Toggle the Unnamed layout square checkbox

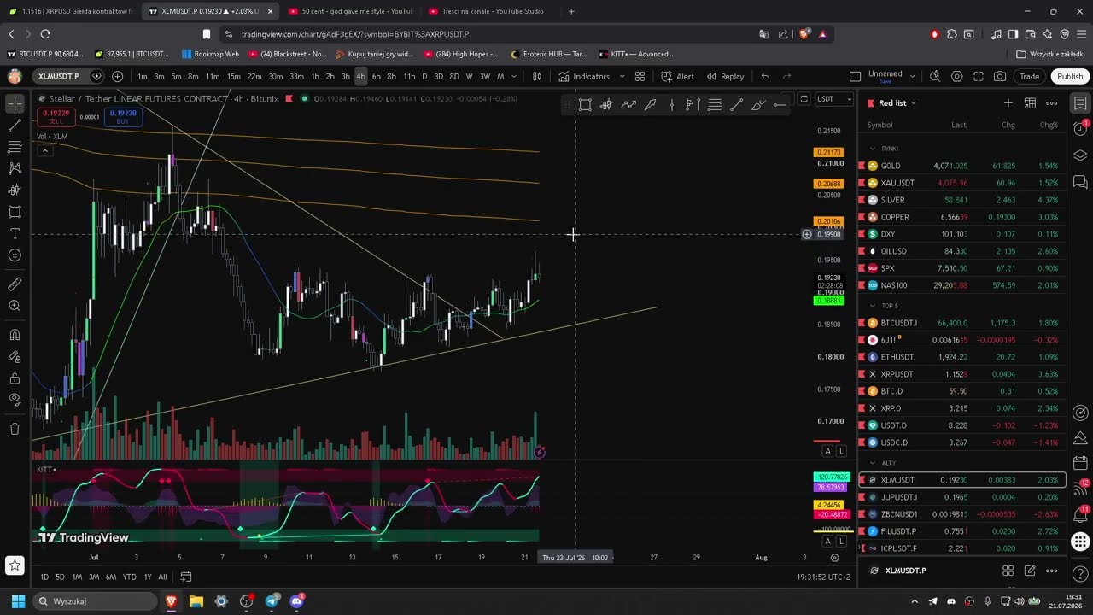[x=855, y=76]
